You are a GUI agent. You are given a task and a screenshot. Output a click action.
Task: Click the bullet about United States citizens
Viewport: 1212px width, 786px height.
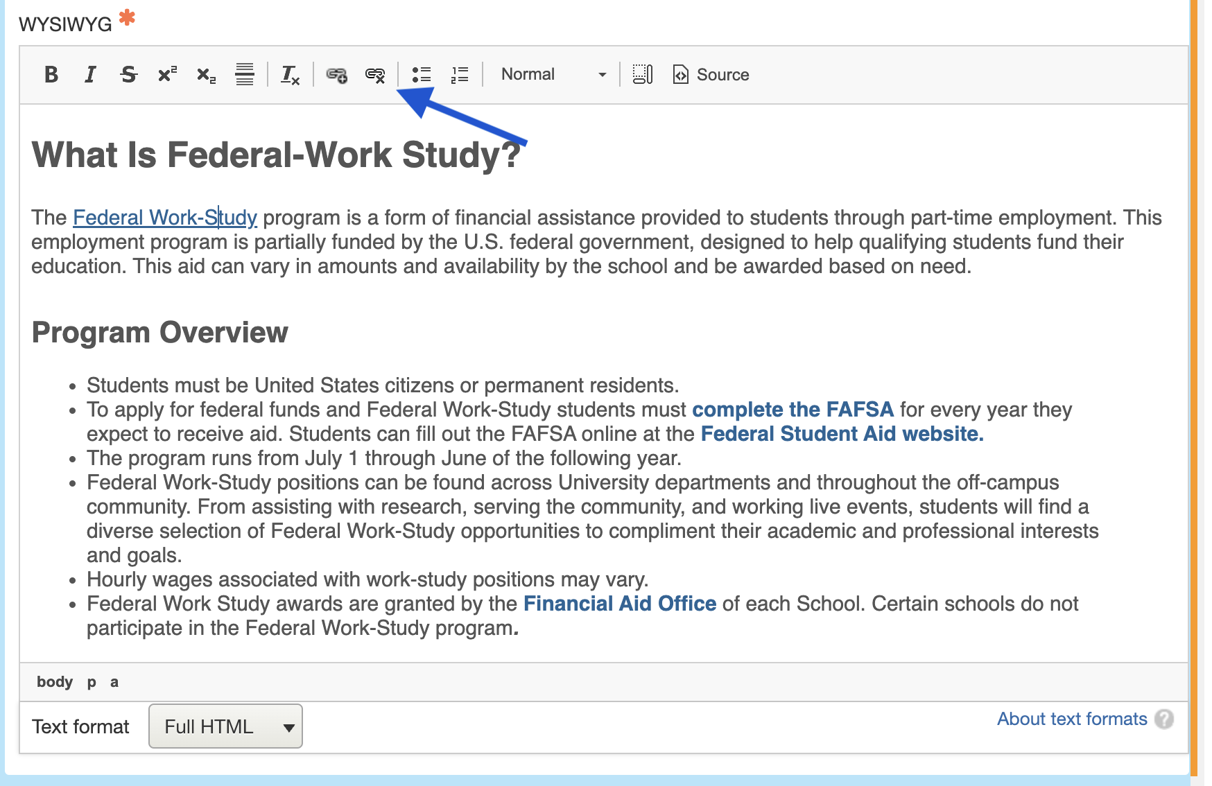tap(383, 385)
